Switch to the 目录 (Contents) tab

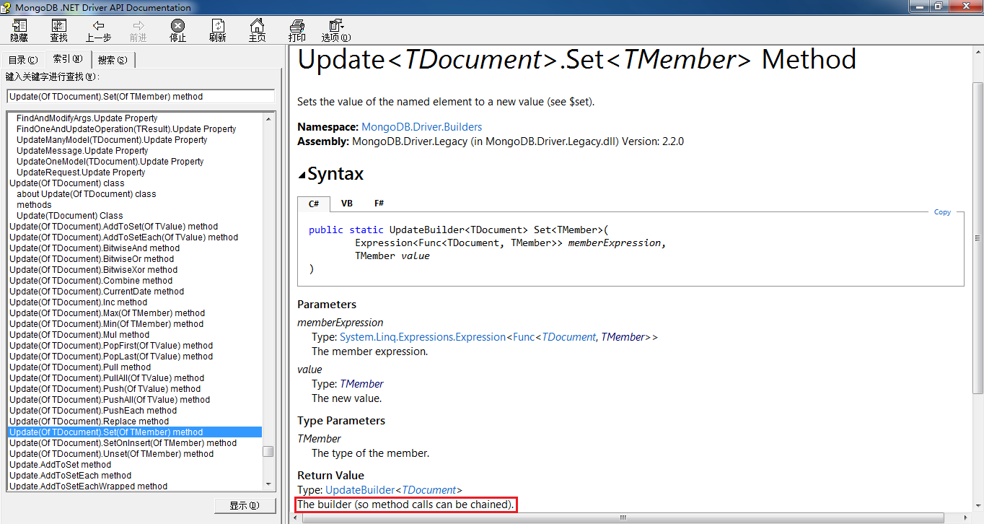click(x=22, y=60)
